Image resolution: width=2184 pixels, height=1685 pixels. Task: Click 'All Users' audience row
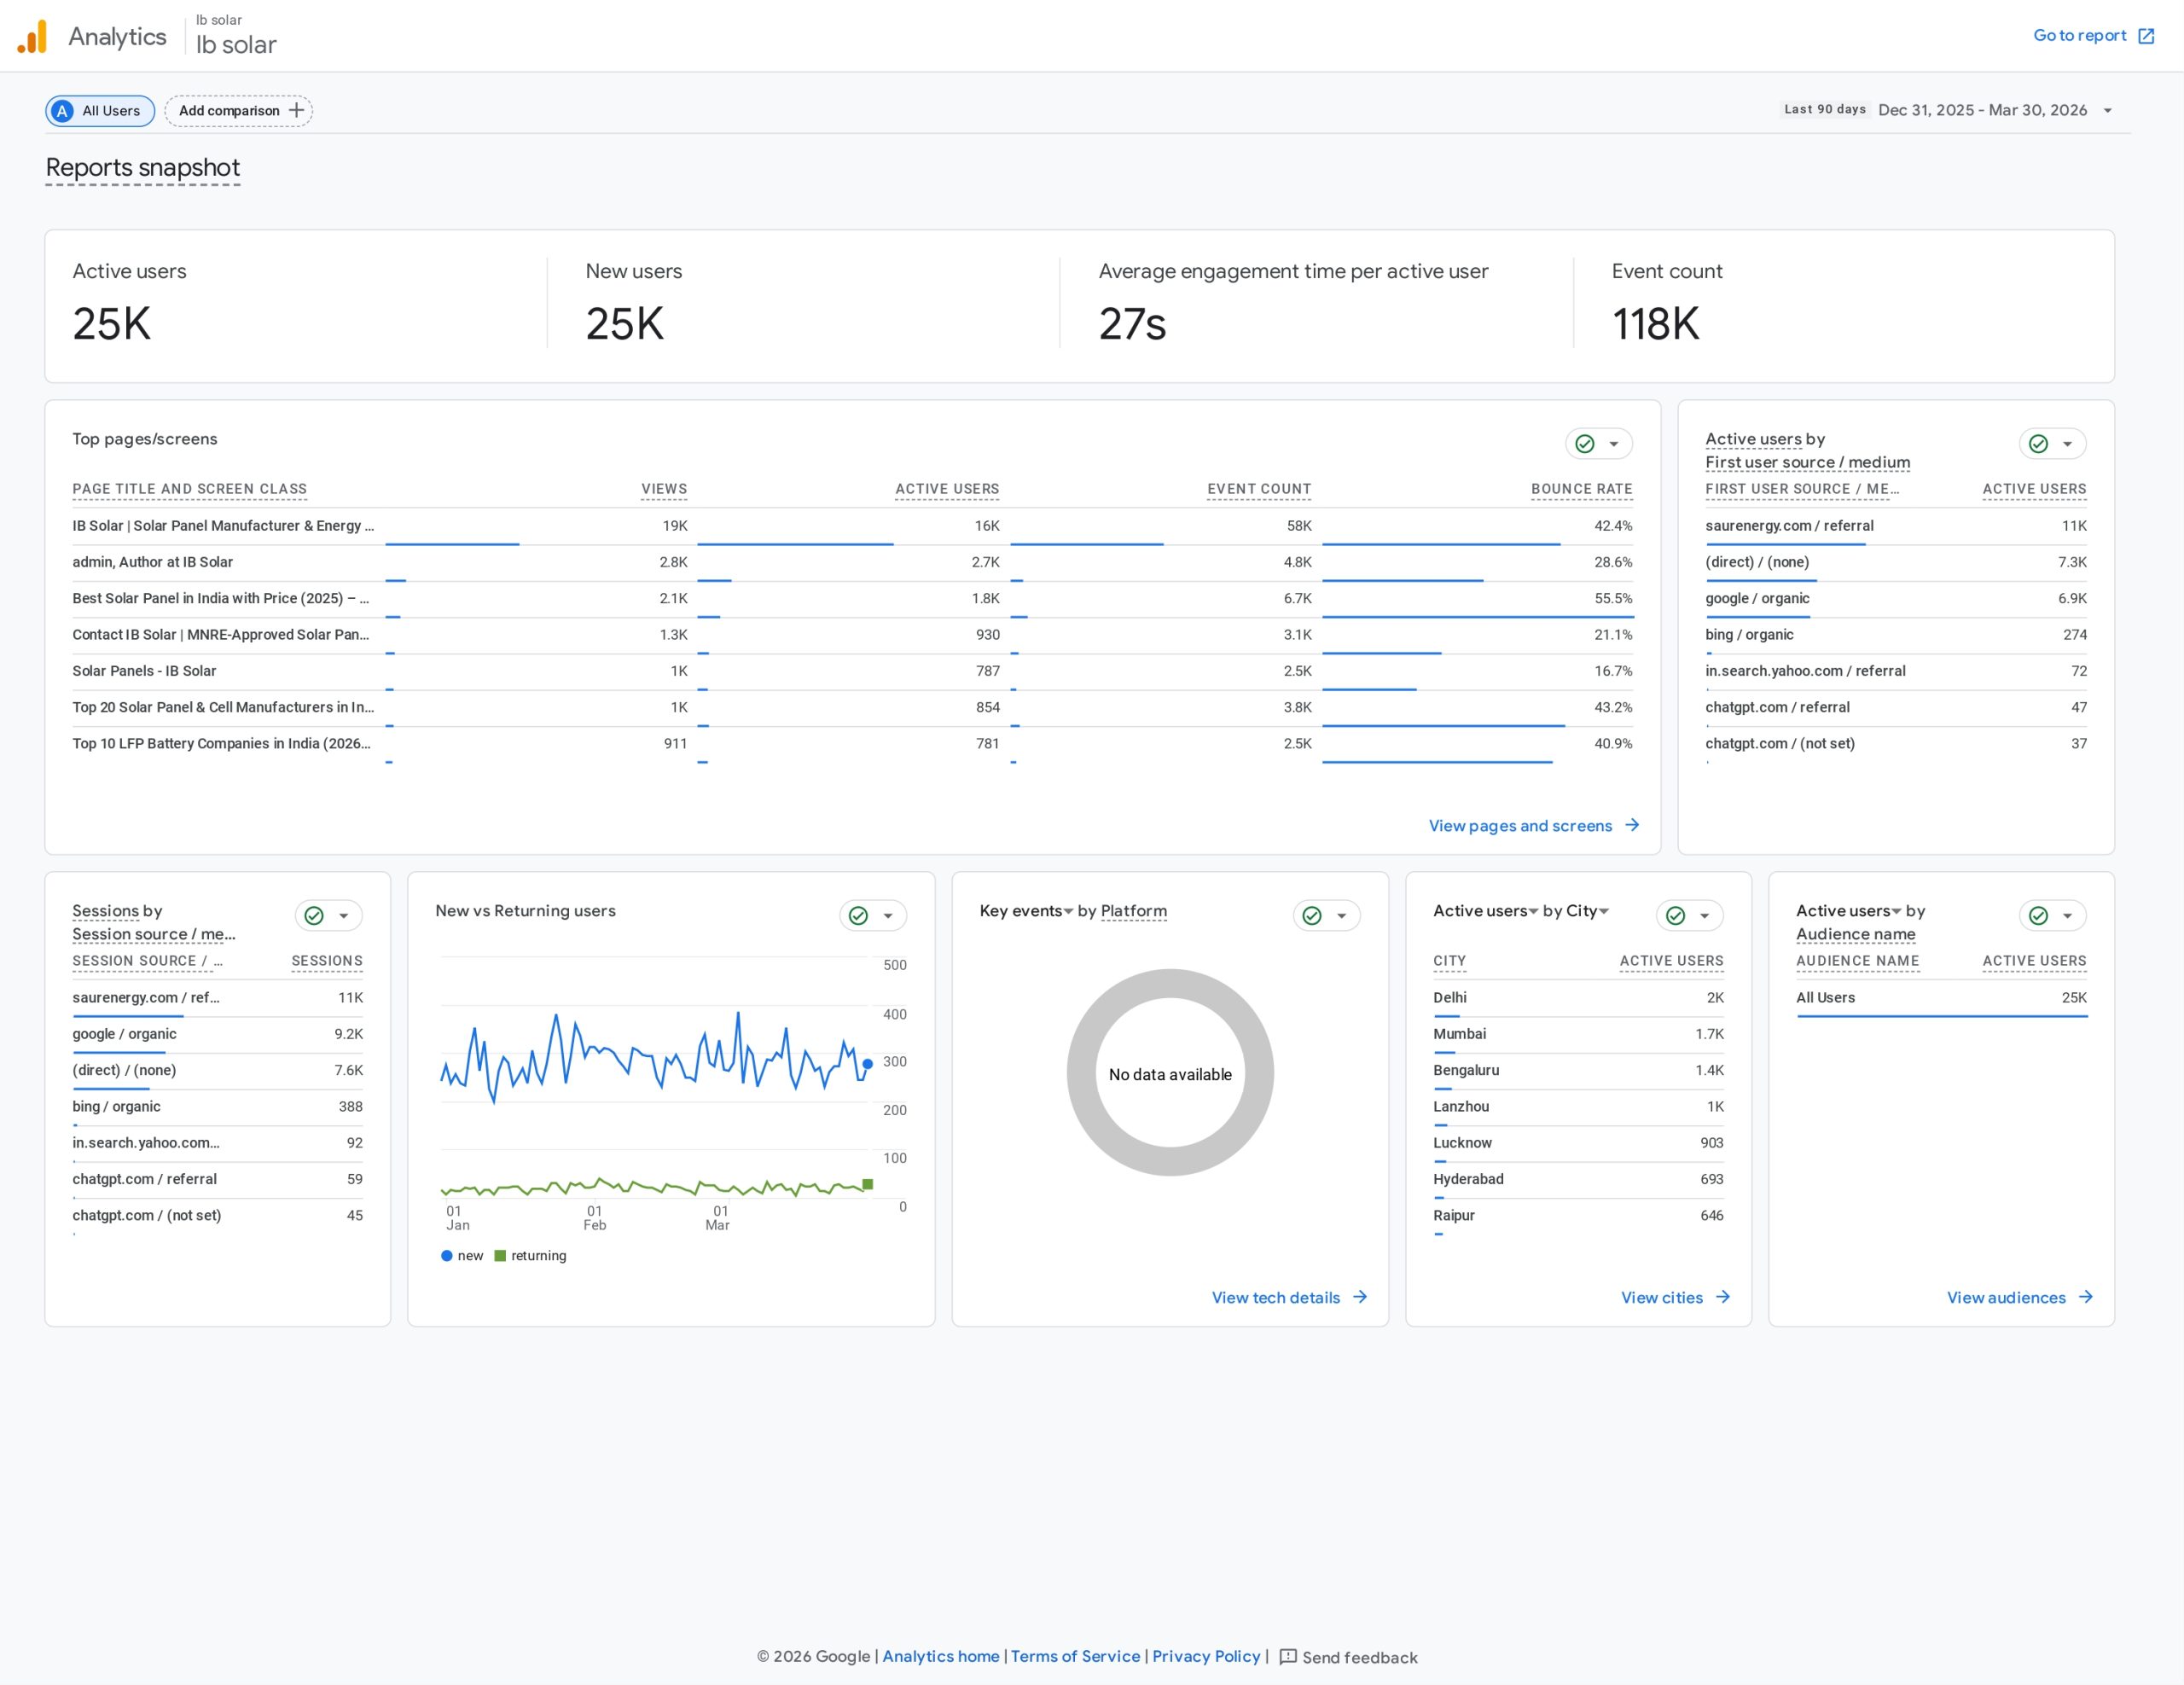pyautogui.click(x=1941, y=998)
